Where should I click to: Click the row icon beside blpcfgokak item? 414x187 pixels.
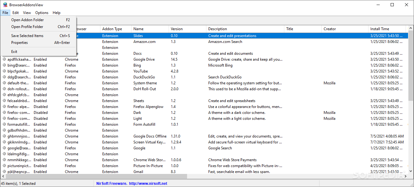[x=4, y=71]
